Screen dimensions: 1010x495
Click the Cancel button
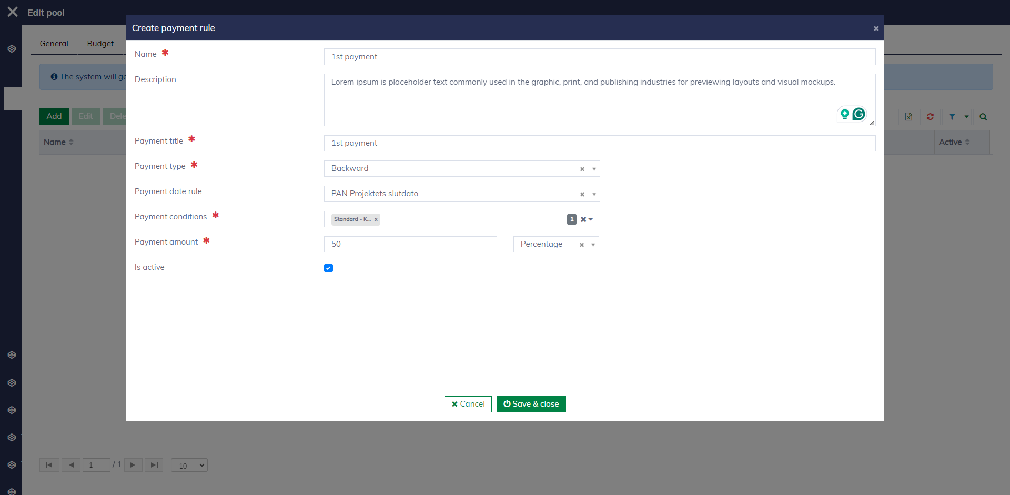tap(468, 404)
